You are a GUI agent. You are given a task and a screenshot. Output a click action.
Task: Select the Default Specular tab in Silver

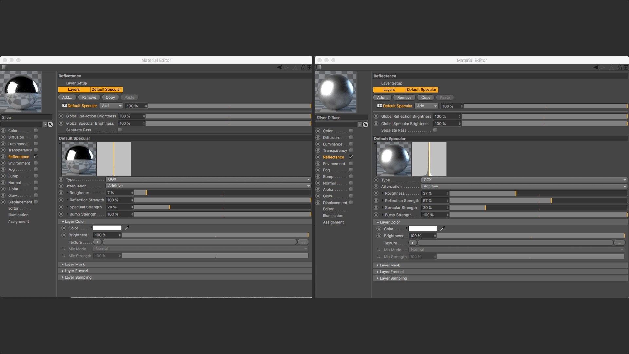(106, 89)
